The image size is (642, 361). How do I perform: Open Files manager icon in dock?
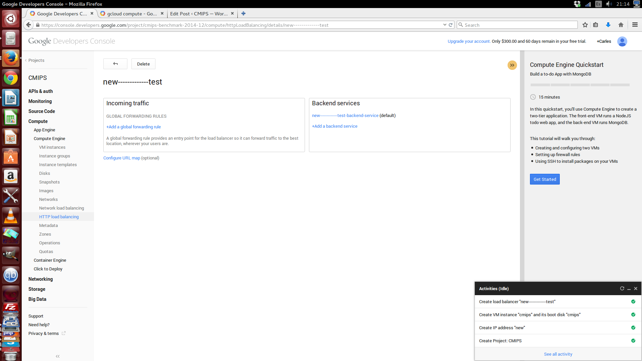point(11,38)
